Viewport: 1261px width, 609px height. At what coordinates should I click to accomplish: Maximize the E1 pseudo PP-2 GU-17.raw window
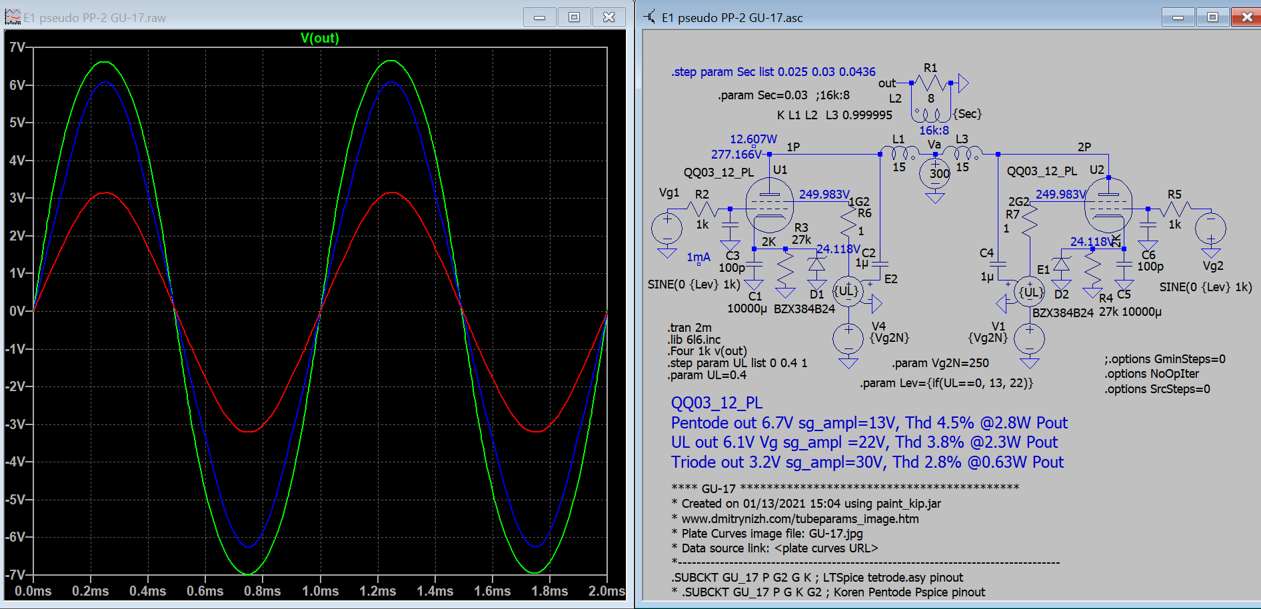(x=574, y=17)
